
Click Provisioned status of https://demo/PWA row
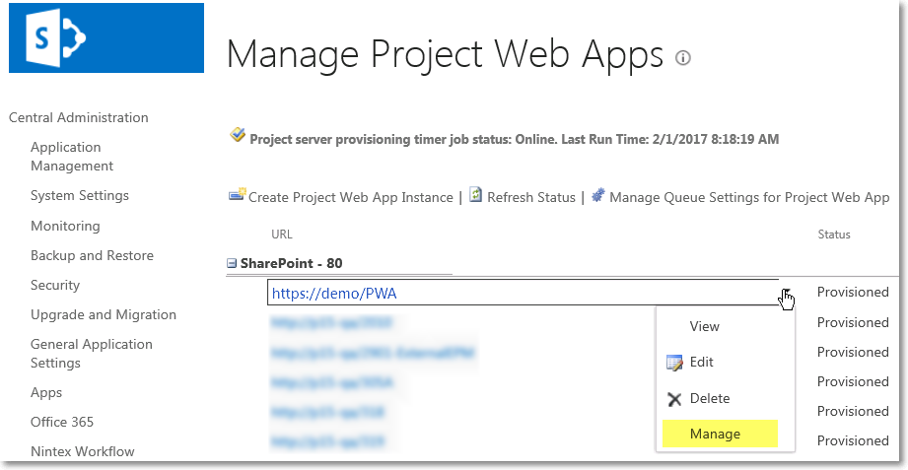click(x=853, y=293)
